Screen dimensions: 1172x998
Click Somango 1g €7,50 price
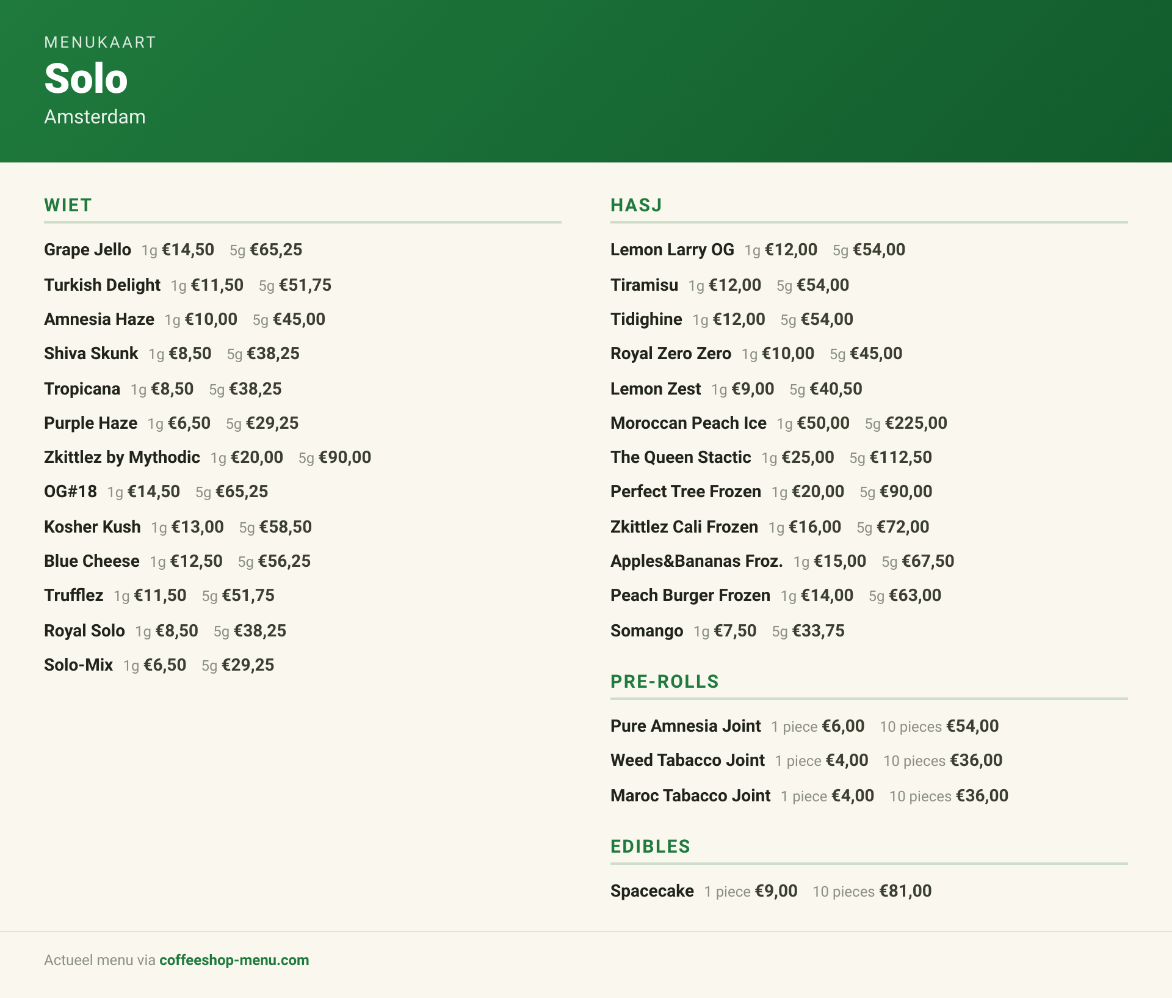coord(735,631)
